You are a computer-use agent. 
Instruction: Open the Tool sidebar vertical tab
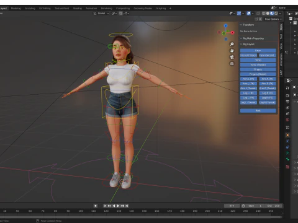(x=281, y=37)
